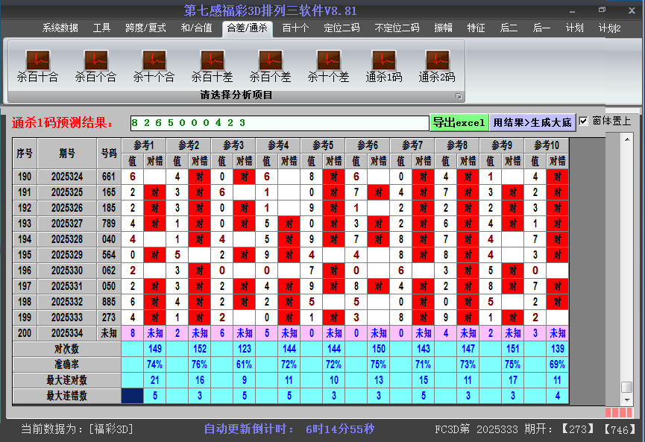Expand the 请选择分析项目 group launcher

[x=459, y=96]
